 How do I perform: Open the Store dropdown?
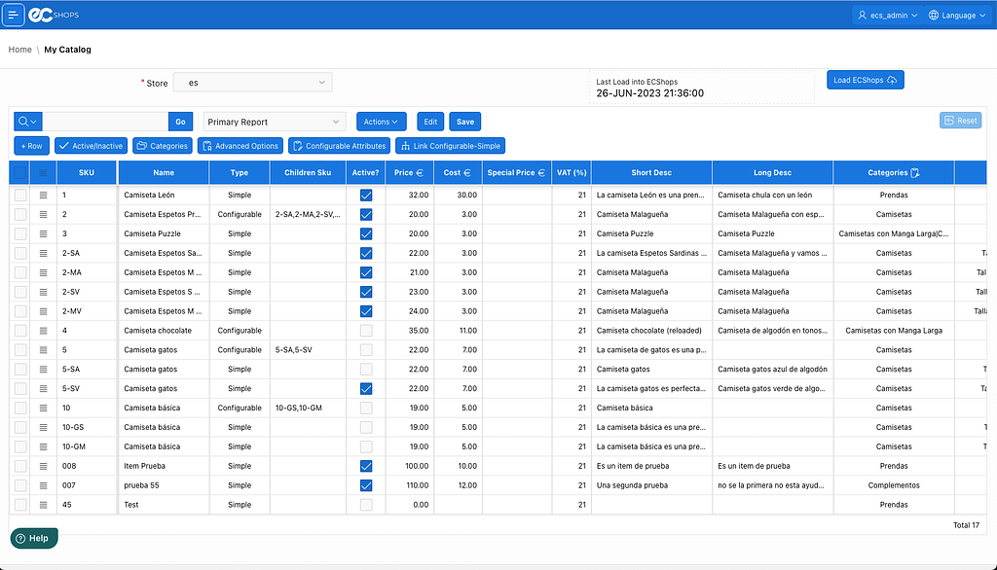255,83
